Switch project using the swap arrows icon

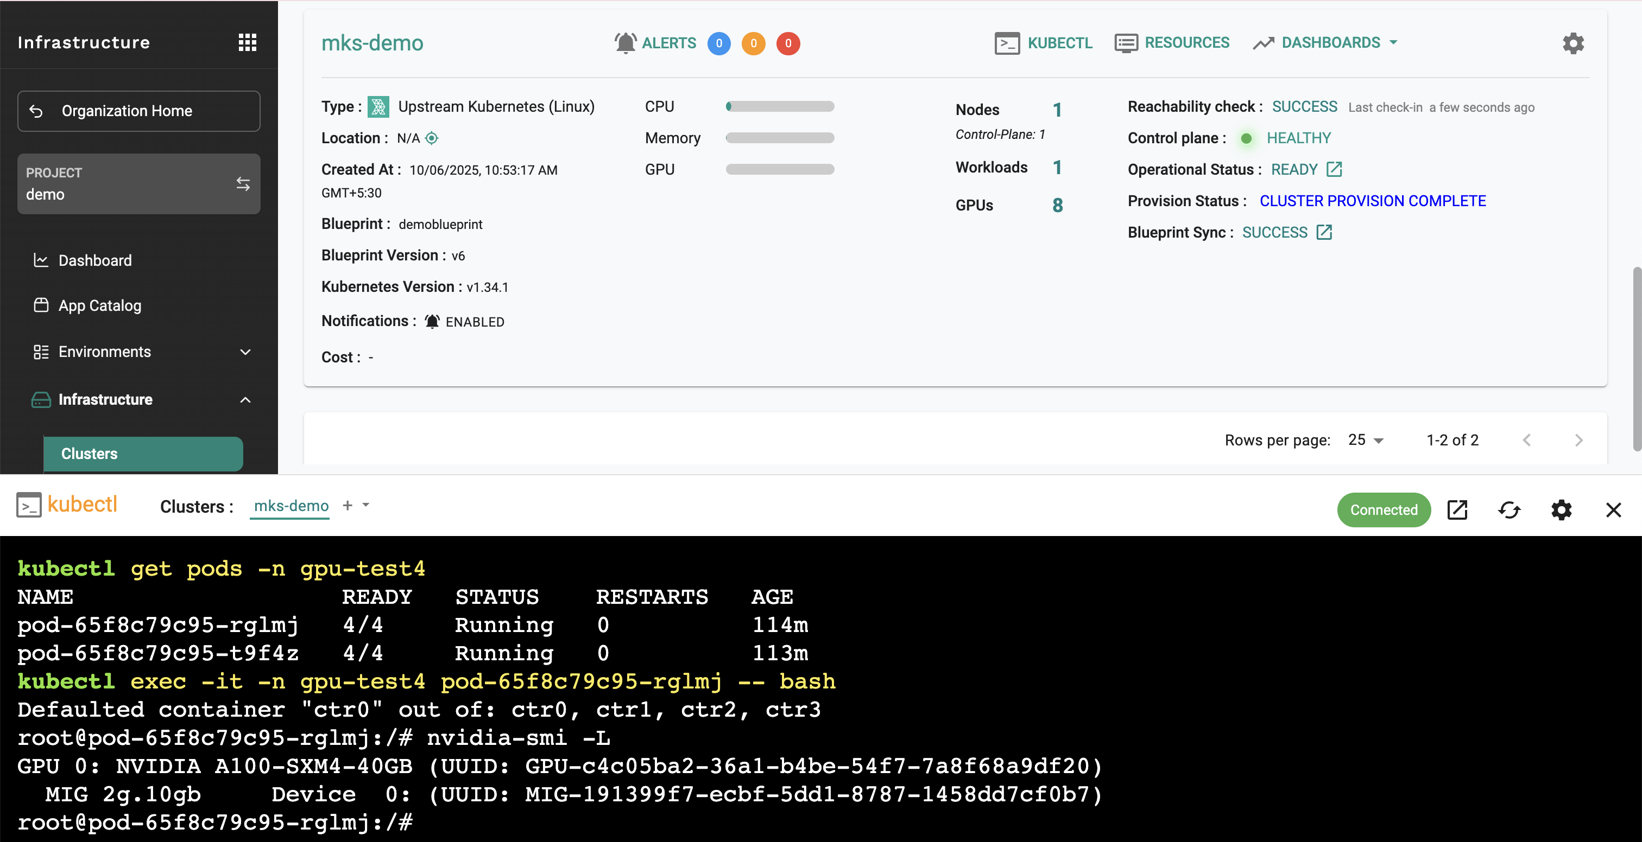243,183
